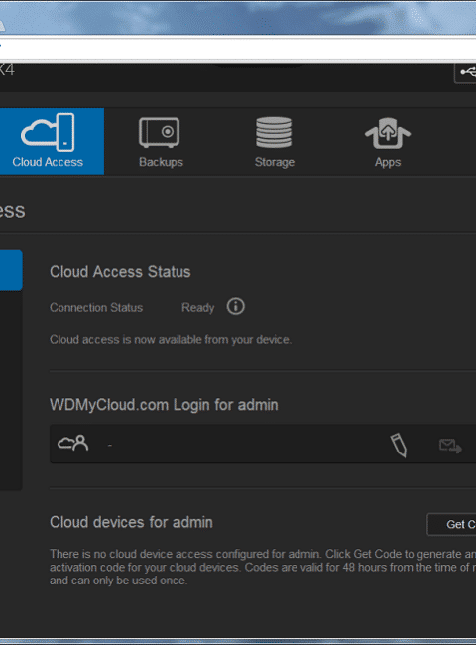This screenshot has width=476, height=645.
Task: Click the 'Ready' connection status text
Action: point(197,308)
